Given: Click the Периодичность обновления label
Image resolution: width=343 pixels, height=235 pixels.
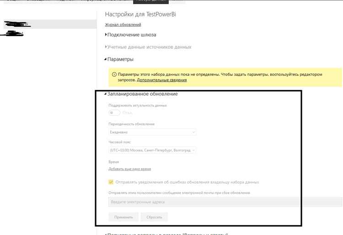Looking at the screenshot, I should 131,124.
